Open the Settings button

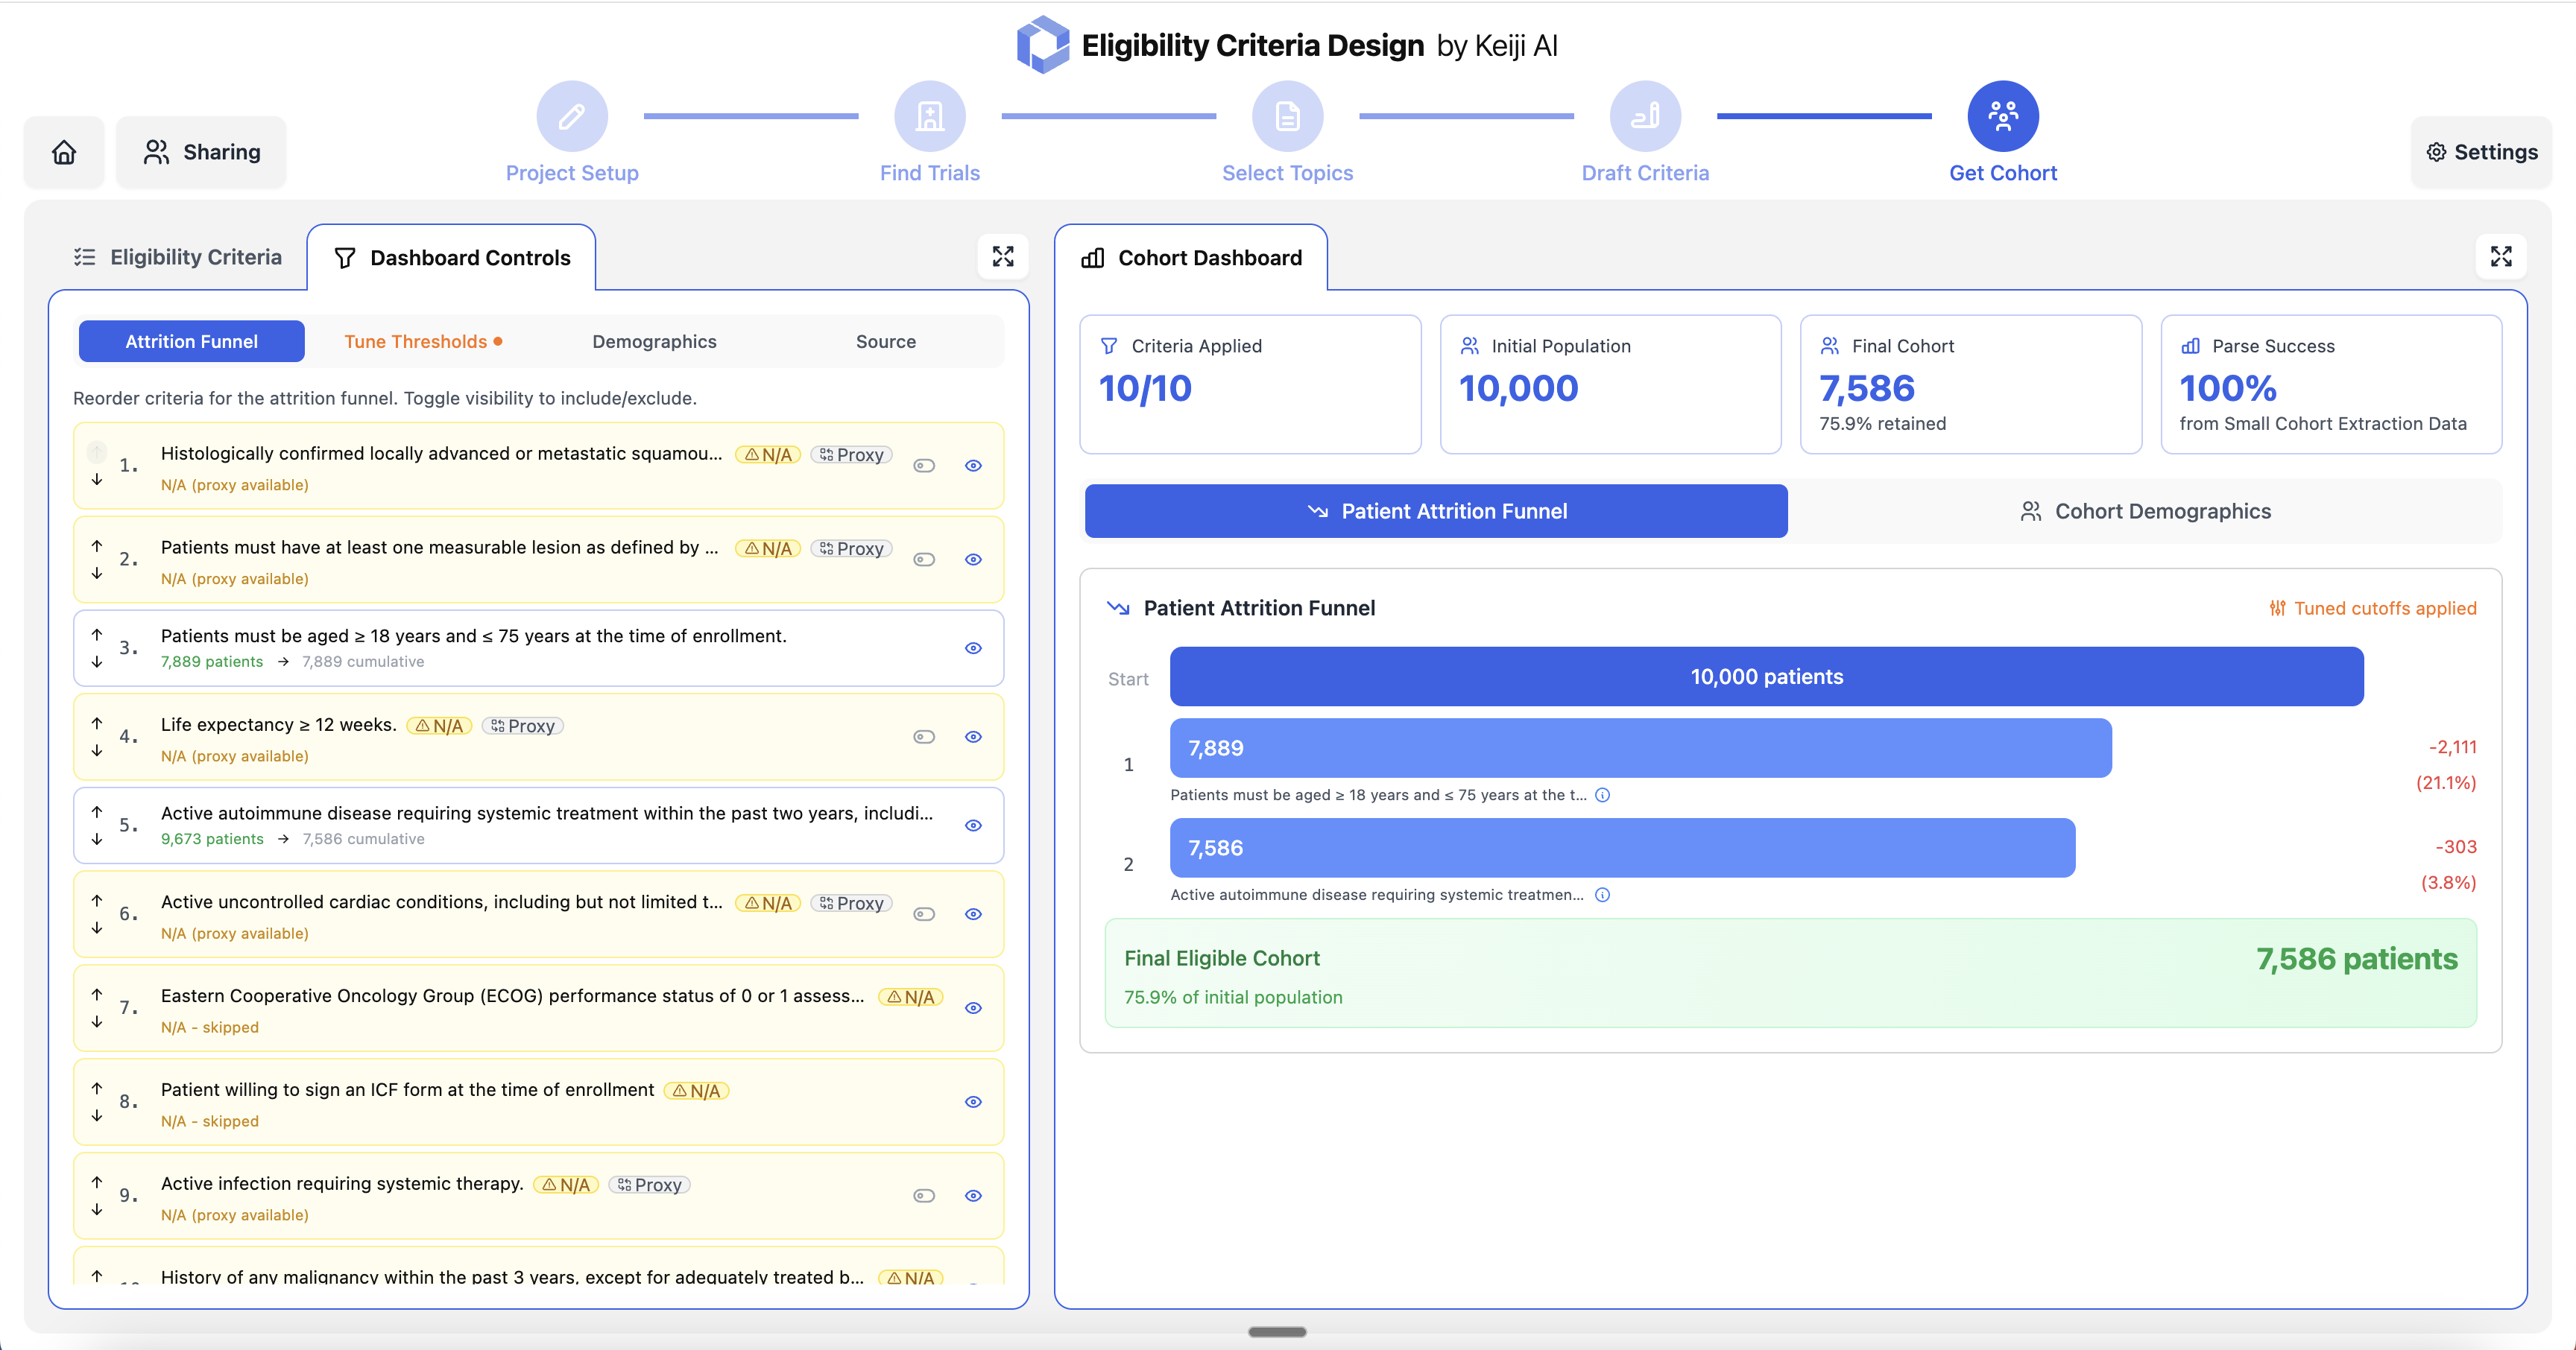point(2481,152)
